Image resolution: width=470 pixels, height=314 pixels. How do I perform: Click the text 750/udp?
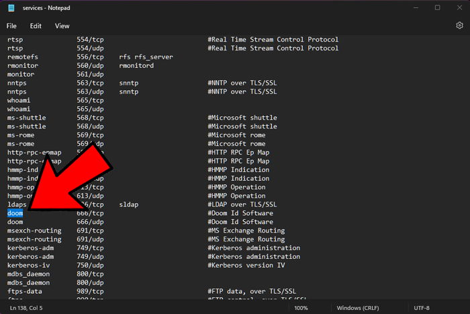point(90,266)
